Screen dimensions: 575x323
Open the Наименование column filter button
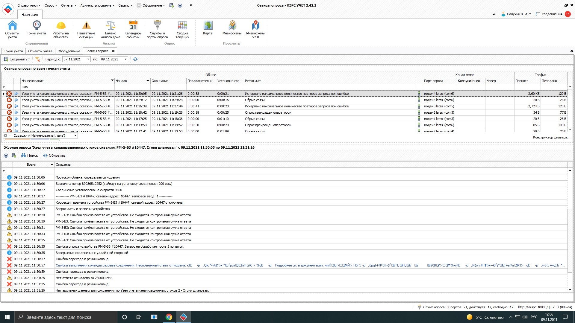112,80
